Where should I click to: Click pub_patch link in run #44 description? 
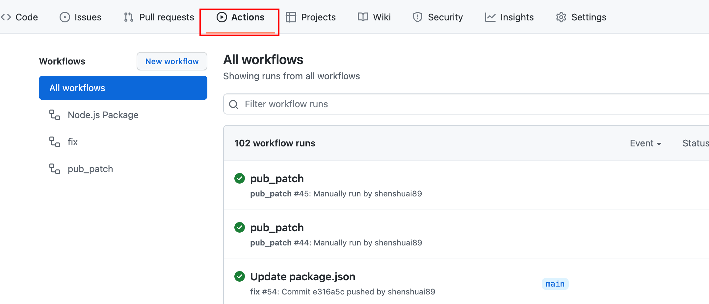tap(271, 243)
